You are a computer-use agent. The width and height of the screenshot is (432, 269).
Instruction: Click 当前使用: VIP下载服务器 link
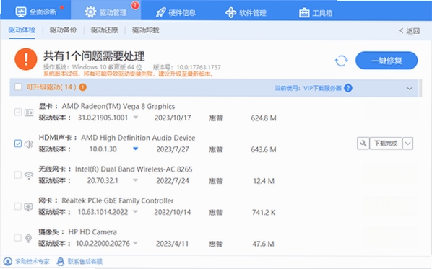(308, 88)
